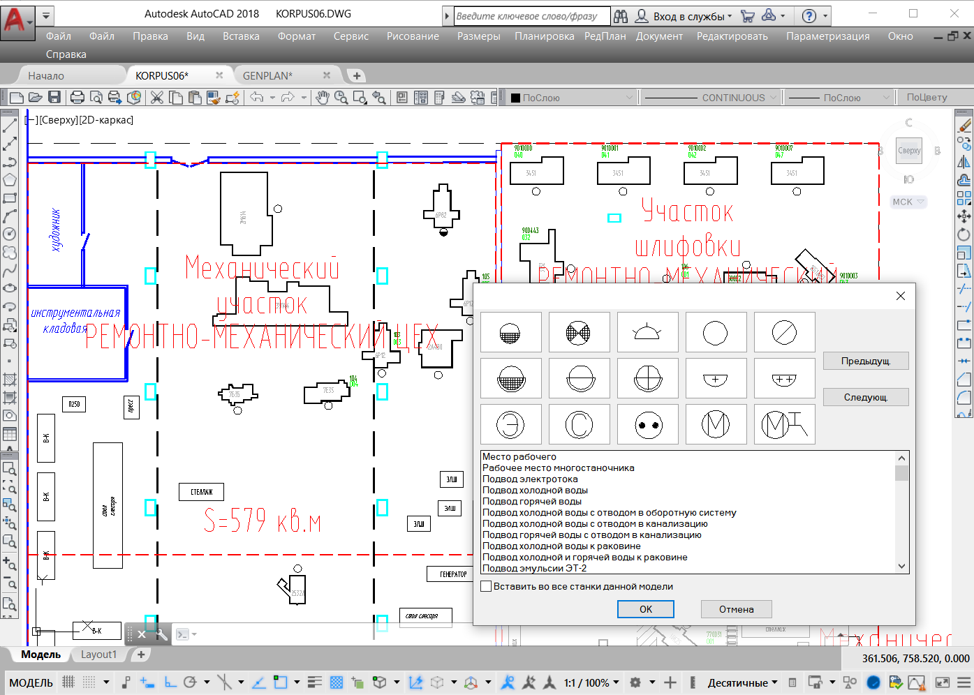Check 'Вставить во все станки данной модели'

(x=487, y=587)
